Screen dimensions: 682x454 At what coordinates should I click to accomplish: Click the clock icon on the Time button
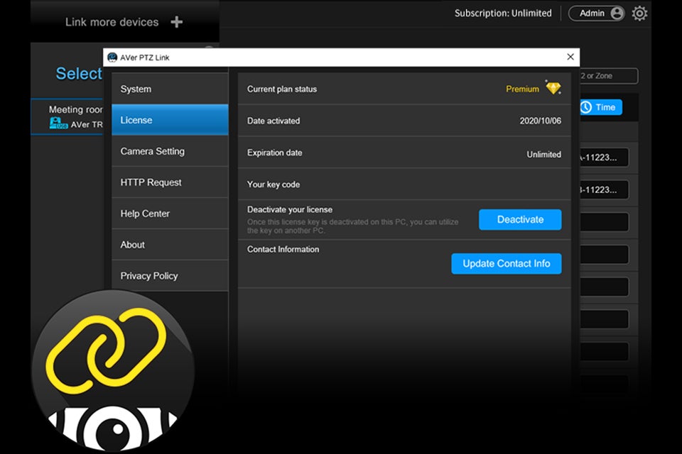(586, 107)
